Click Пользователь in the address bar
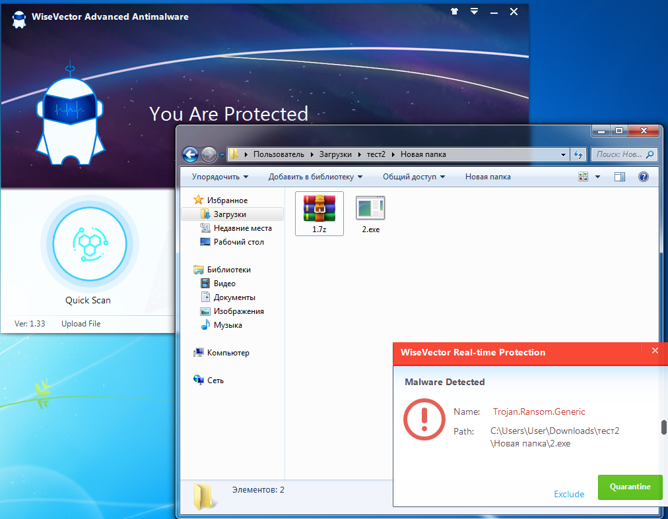The width and height of the screenshot is (668, 519). 279,154
